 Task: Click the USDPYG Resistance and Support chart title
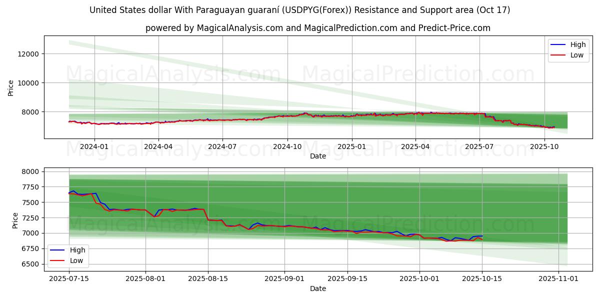click(300, 10)
